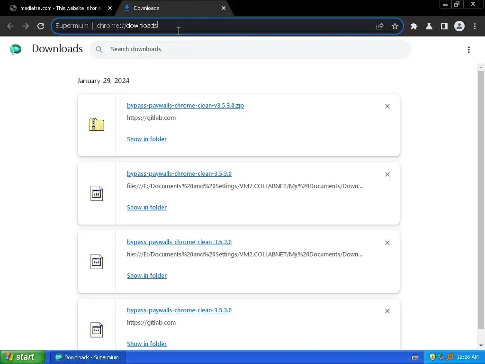Screen dimensions: 485x364
Task: Click the address bar showing chrome://downloads
Action: click(x=227, y=26)
